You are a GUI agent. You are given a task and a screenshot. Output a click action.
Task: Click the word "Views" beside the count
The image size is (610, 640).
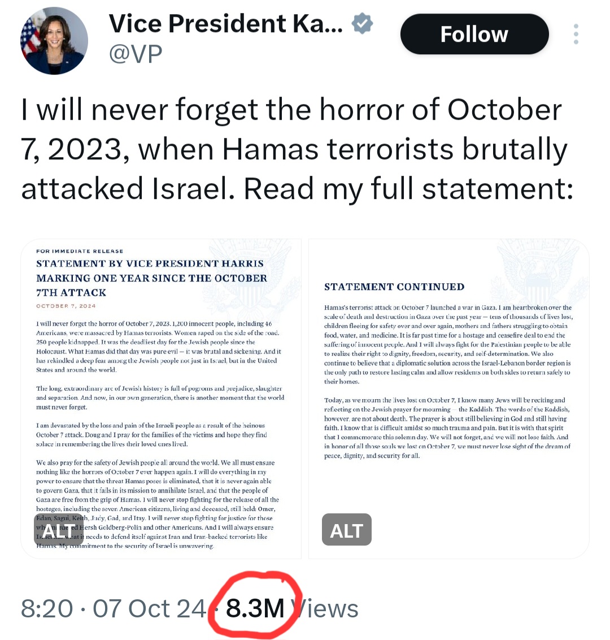pyautogui.click(x=328, y=608)
